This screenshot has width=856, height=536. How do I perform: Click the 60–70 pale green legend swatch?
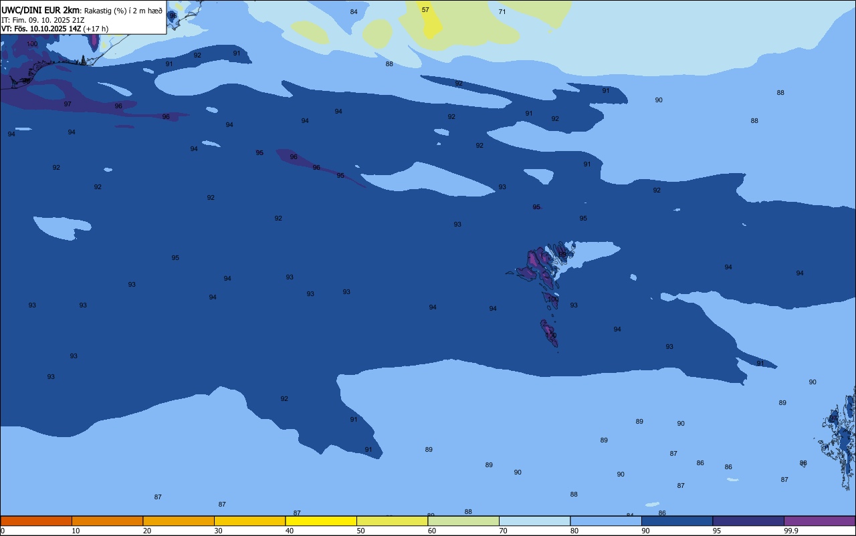pyautogui.click(x=463, y=521)
